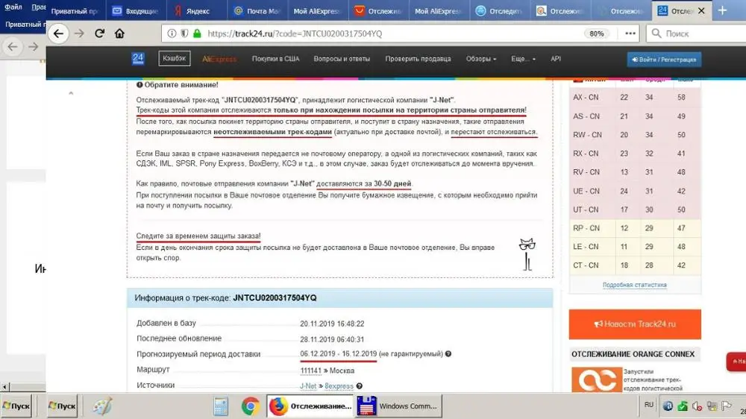Screen dimensions: 746x419
Task: Click the Track24 site logo icon
Action: 137,58
